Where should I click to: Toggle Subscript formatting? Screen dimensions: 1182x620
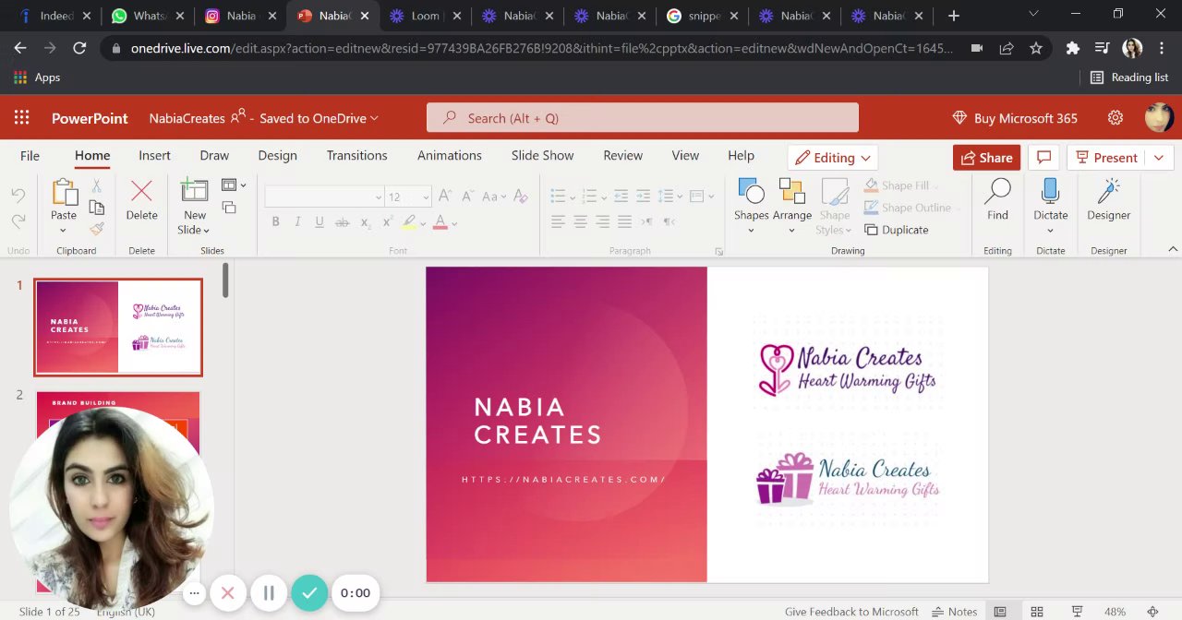(x=365, y=222)
